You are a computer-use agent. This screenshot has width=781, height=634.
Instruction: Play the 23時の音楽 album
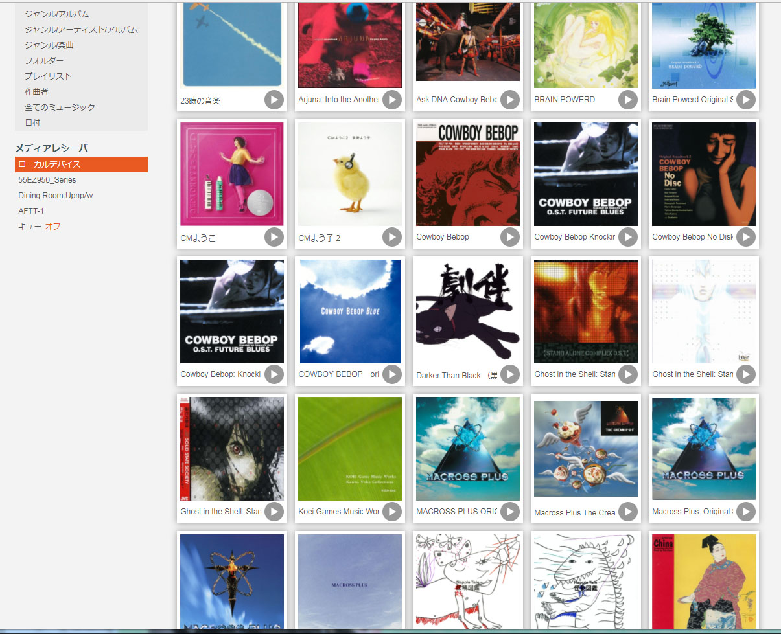(x=274, y=100)
